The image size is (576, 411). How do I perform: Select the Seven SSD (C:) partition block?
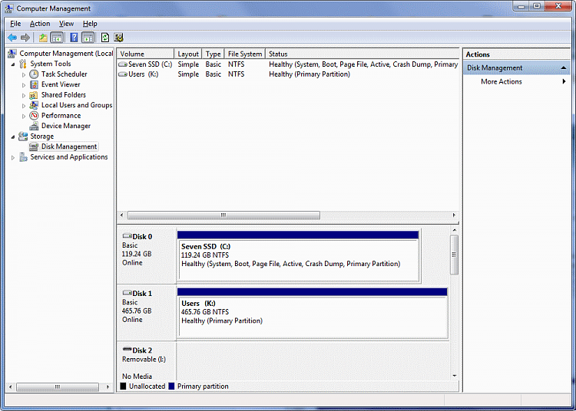point(298,256)
